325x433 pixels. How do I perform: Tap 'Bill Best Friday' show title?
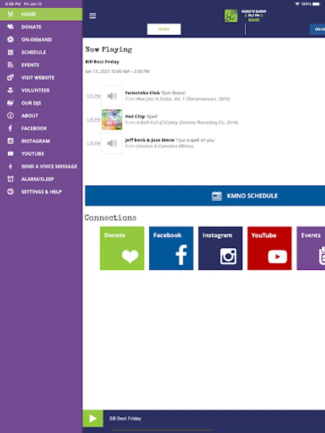(102, 62)
